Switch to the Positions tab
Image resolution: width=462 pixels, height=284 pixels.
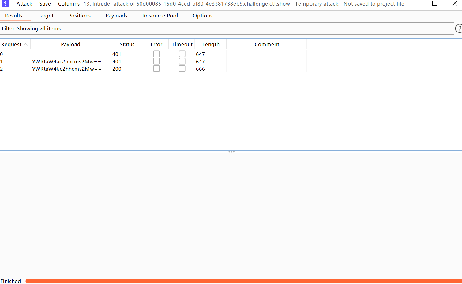click(x=80, y=16)
